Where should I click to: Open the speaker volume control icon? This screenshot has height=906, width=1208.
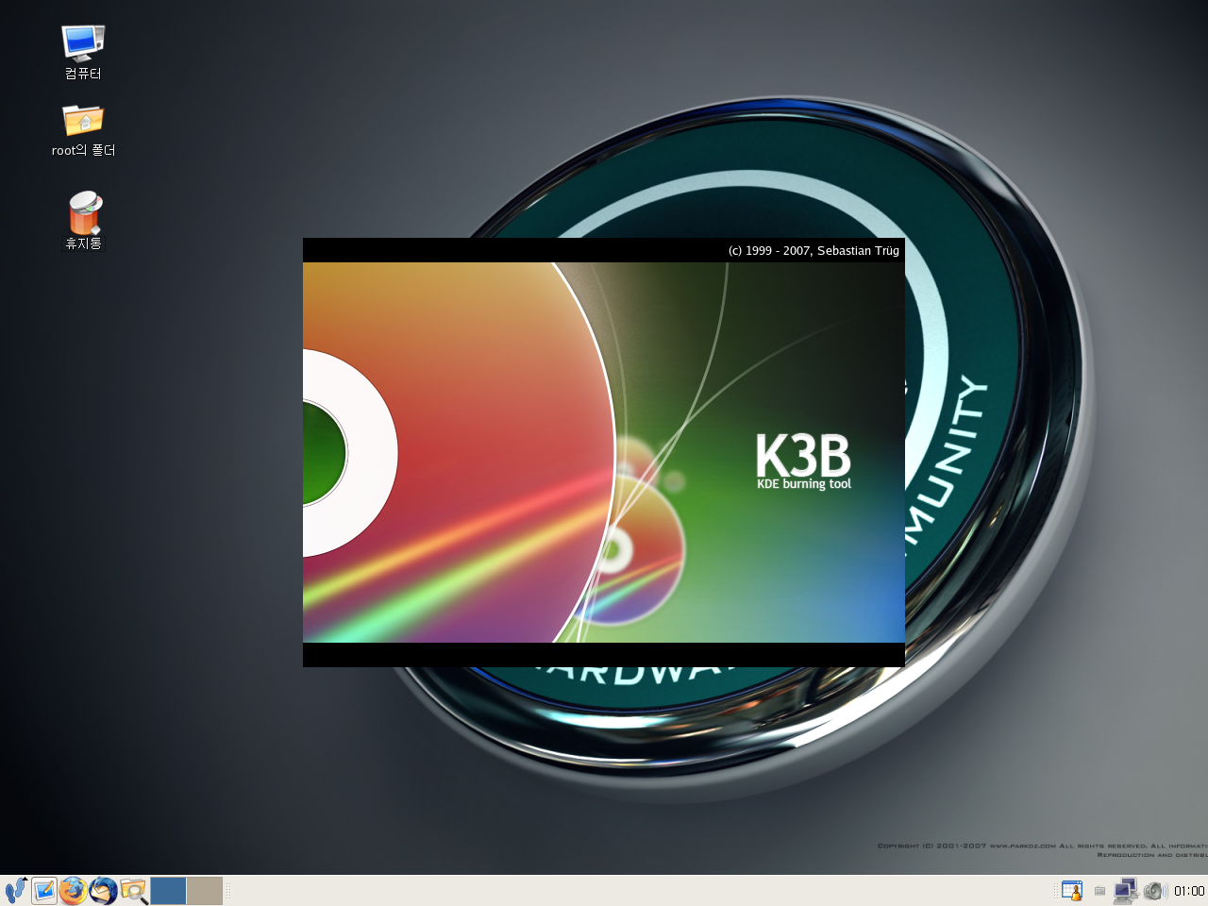1155,890
